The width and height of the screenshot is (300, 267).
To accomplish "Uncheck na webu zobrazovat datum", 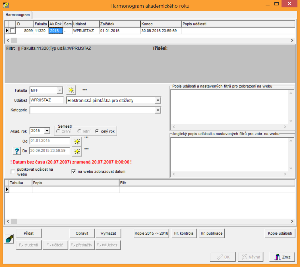I will pos(73,171).
